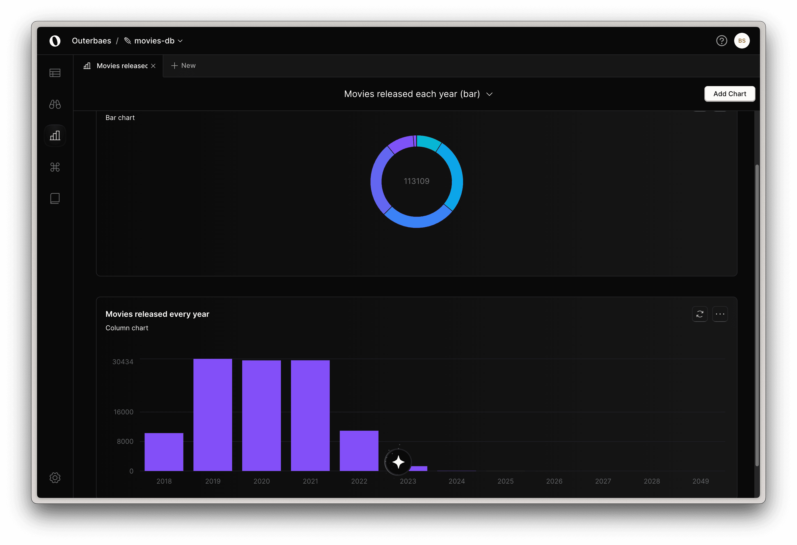Click the Add Chart button

[x=729, y=94]
